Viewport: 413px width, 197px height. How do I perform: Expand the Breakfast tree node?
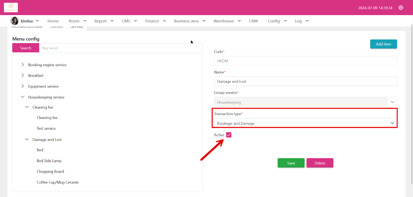coord(23,75)
